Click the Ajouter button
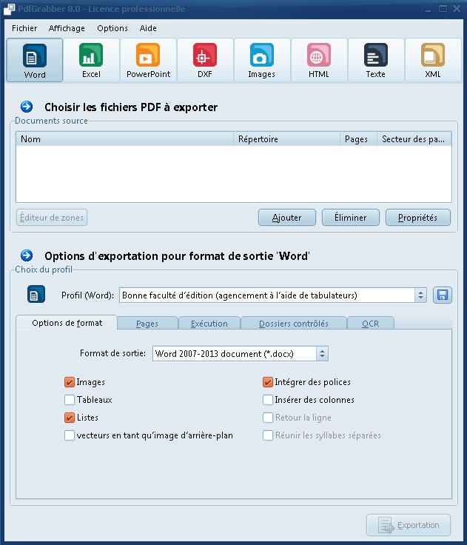This screenshot has height=545, width=467. [x=287, y=218]
